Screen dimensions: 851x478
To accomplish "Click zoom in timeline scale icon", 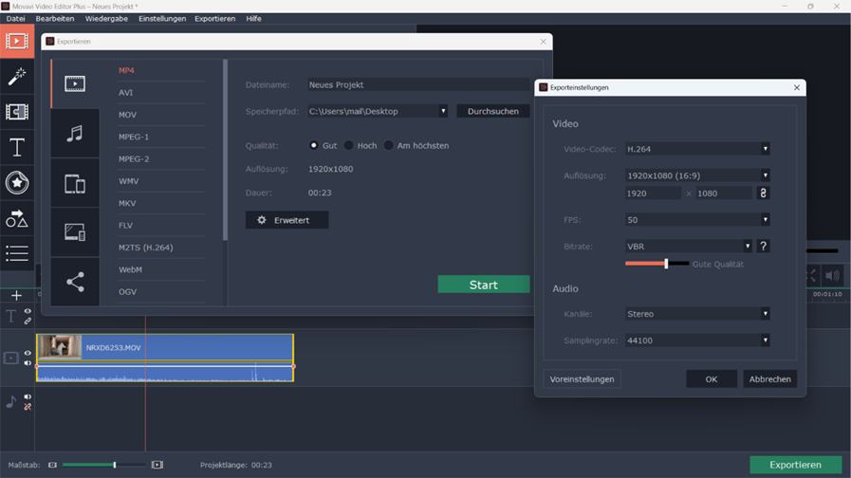I will tap(157, 465).
